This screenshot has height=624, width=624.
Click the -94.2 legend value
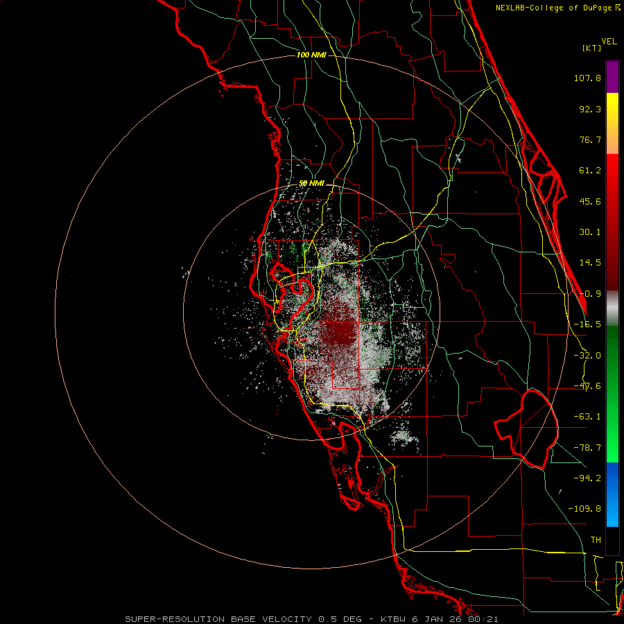[x=587, y=478]
